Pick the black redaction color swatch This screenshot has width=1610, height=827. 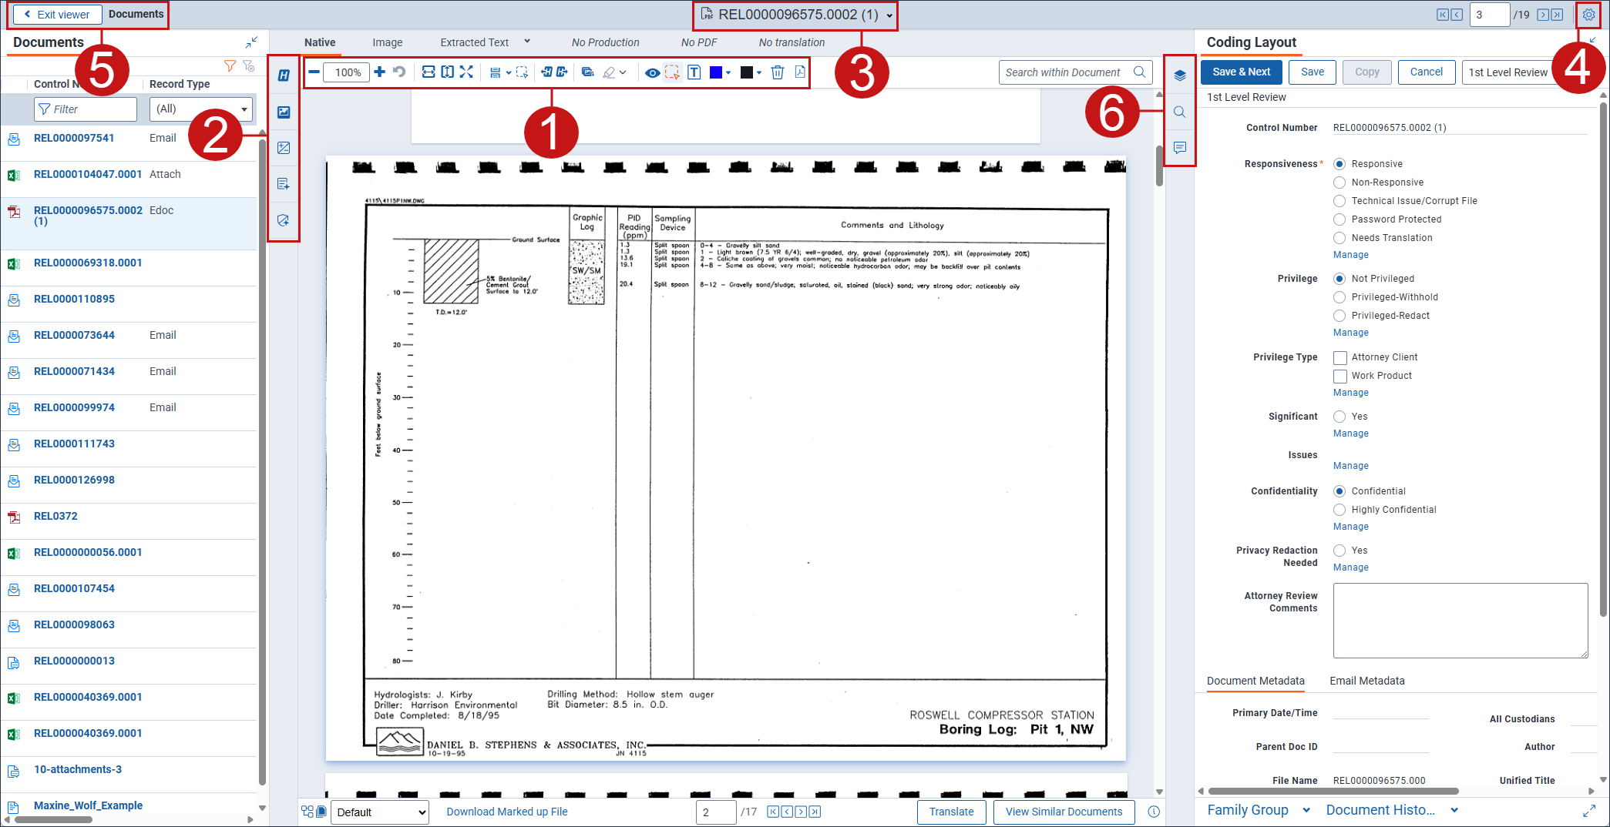tap(747, 72)
